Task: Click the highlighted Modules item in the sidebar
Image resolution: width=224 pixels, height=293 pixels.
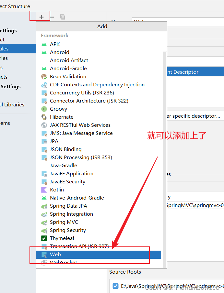Action: [13, 49]
